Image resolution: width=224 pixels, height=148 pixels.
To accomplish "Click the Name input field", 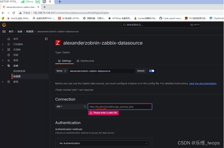I will (x=101, y=71).
